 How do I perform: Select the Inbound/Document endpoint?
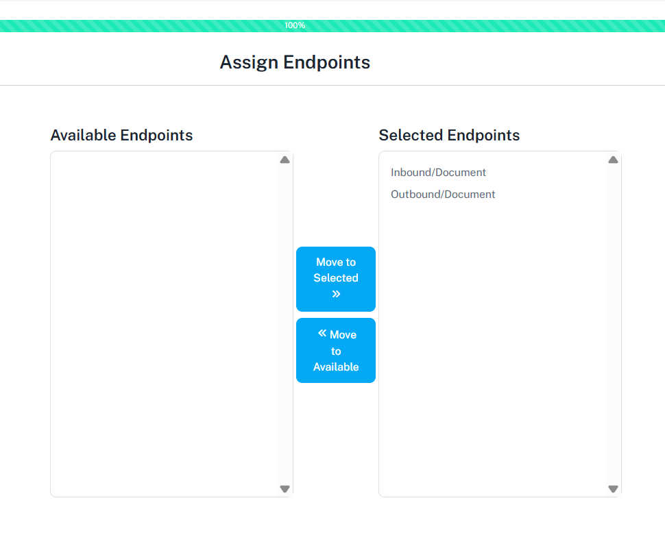tap(438, 173)
